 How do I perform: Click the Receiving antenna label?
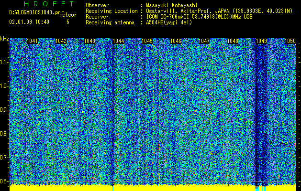[110, 22]
